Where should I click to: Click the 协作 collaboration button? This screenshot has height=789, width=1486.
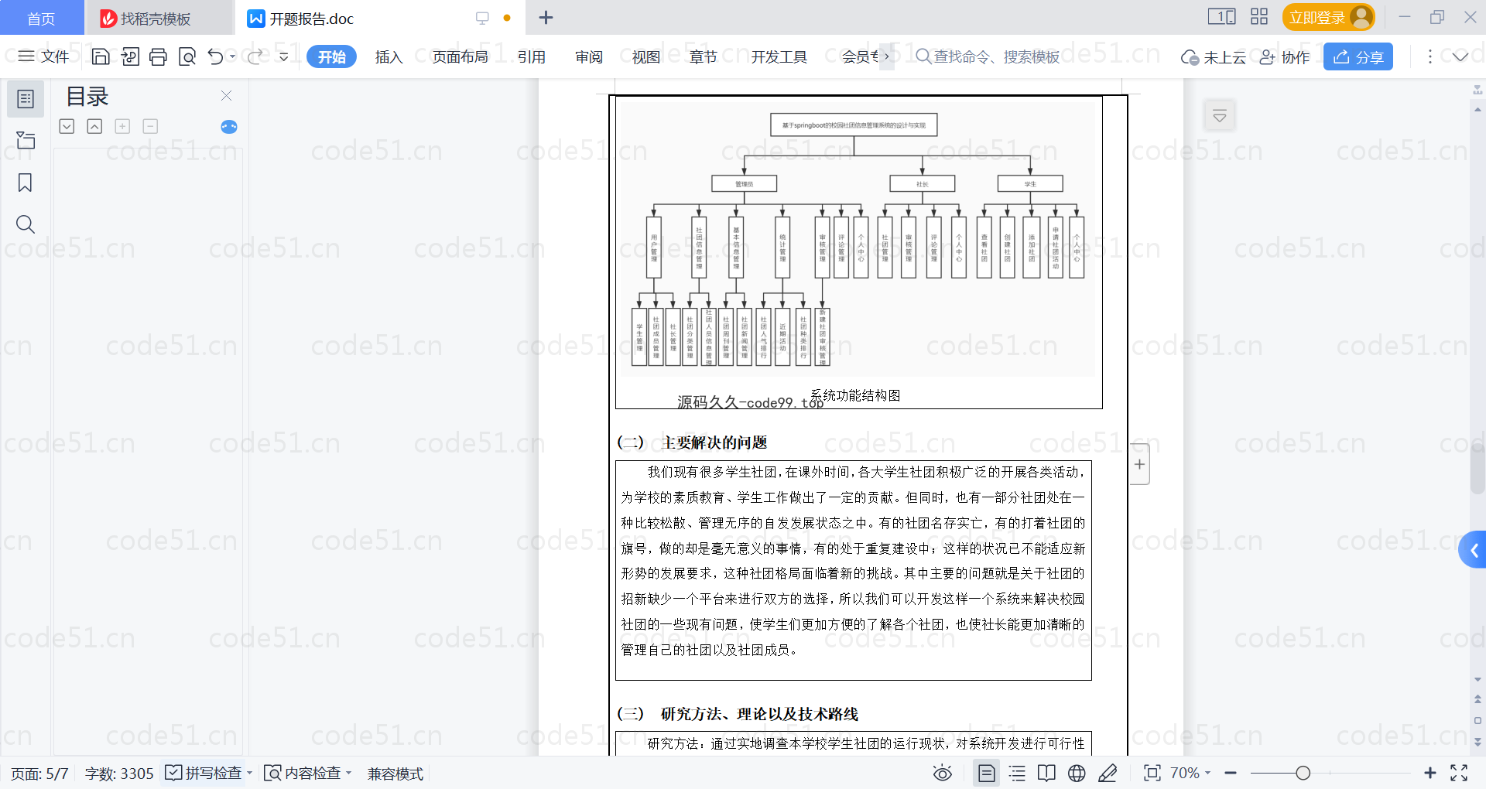tap(1285, 57)
